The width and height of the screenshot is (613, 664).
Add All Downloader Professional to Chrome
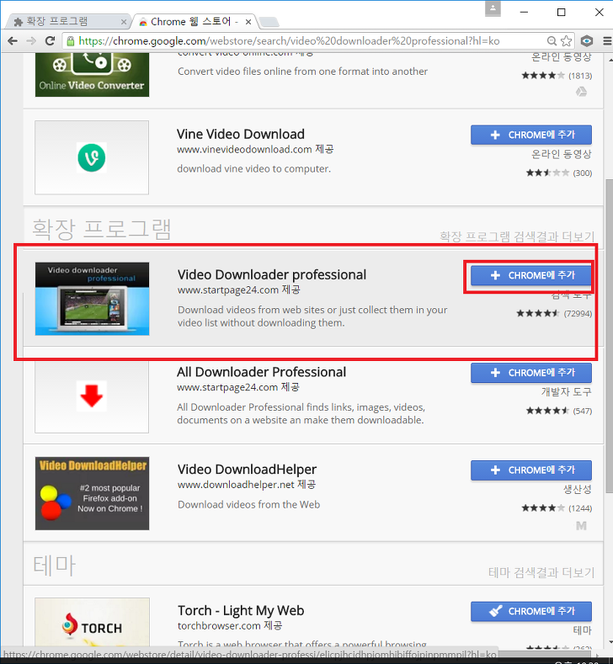[531, 373]
